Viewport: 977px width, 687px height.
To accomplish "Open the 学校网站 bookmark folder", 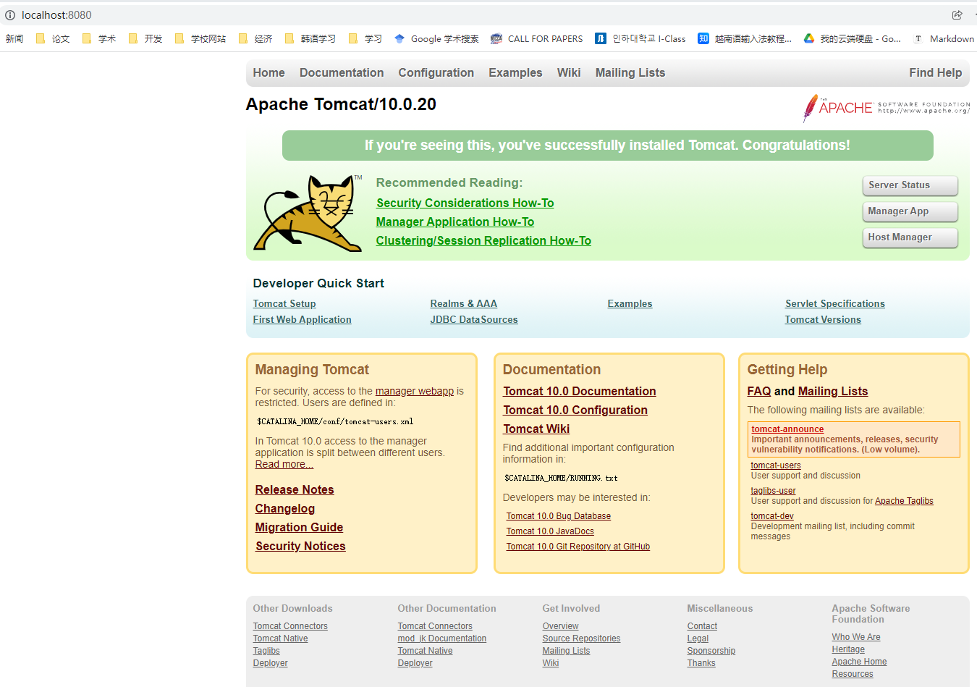I will pyautogui.click(x=200, y=39).
